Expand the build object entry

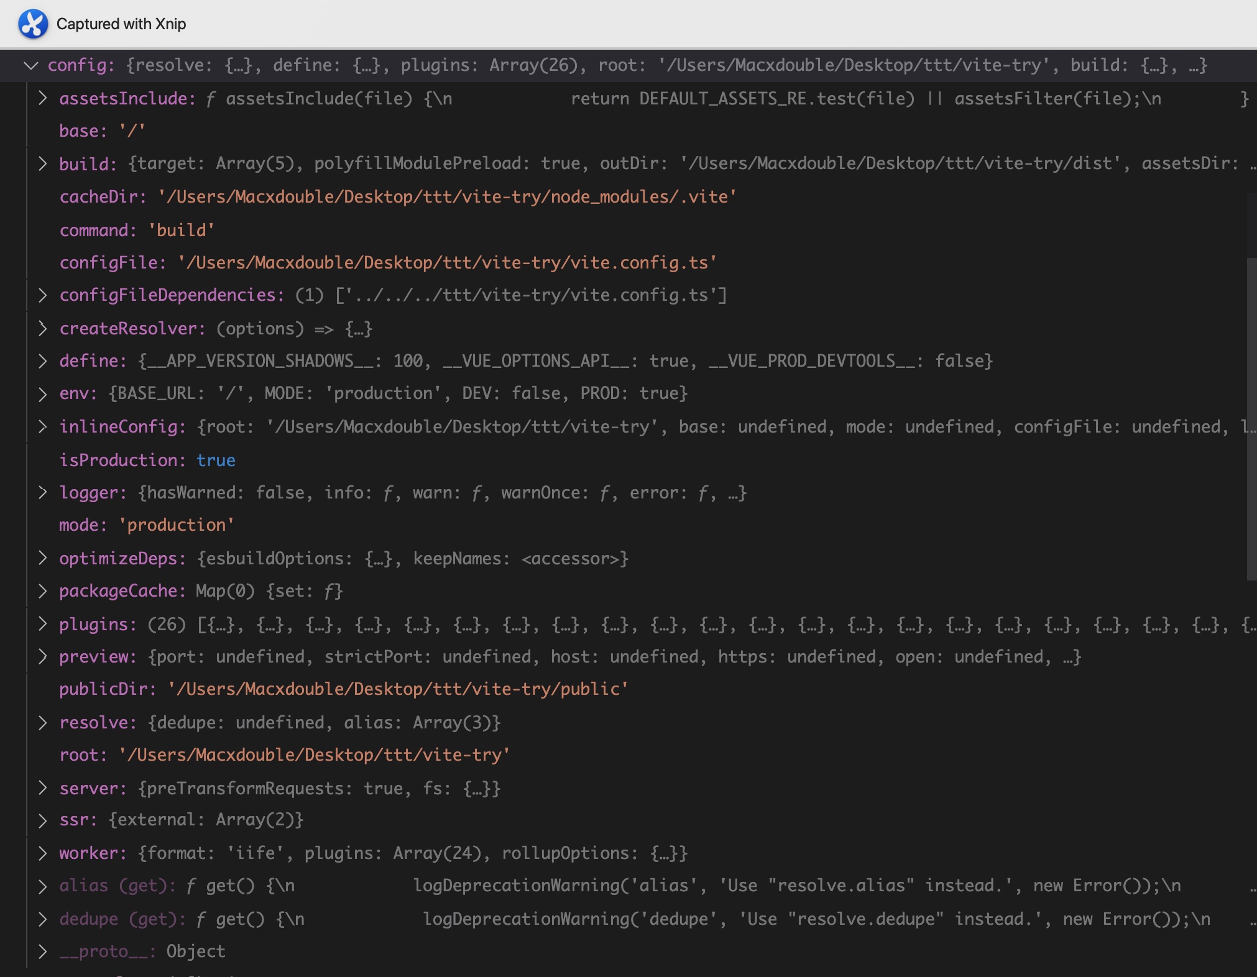pyautogui.click(x=42, y=163)
